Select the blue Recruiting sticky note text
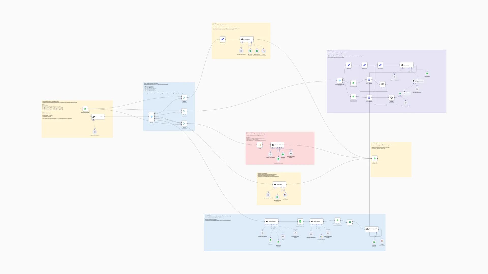Viewport: 488px width, 274px height. pyautogui.click(x=218, y=218)
